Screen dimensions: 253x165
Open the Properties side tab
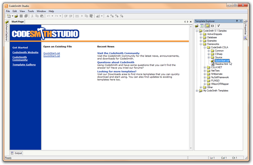[x=245, y=28]
